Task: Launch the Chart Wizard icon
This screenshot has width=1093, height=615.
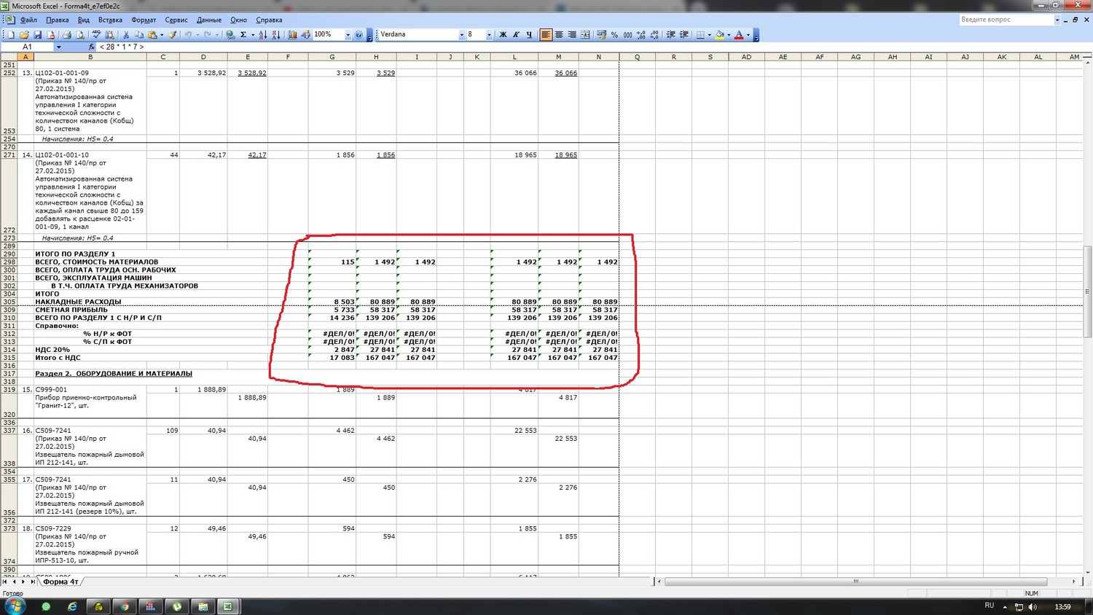Action: pos(292,34)
